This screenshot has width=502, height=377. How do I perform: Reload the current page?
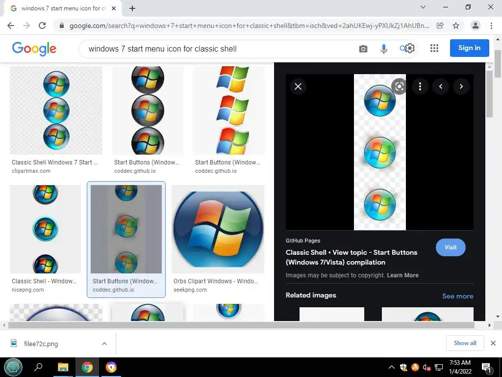(42, 26)
